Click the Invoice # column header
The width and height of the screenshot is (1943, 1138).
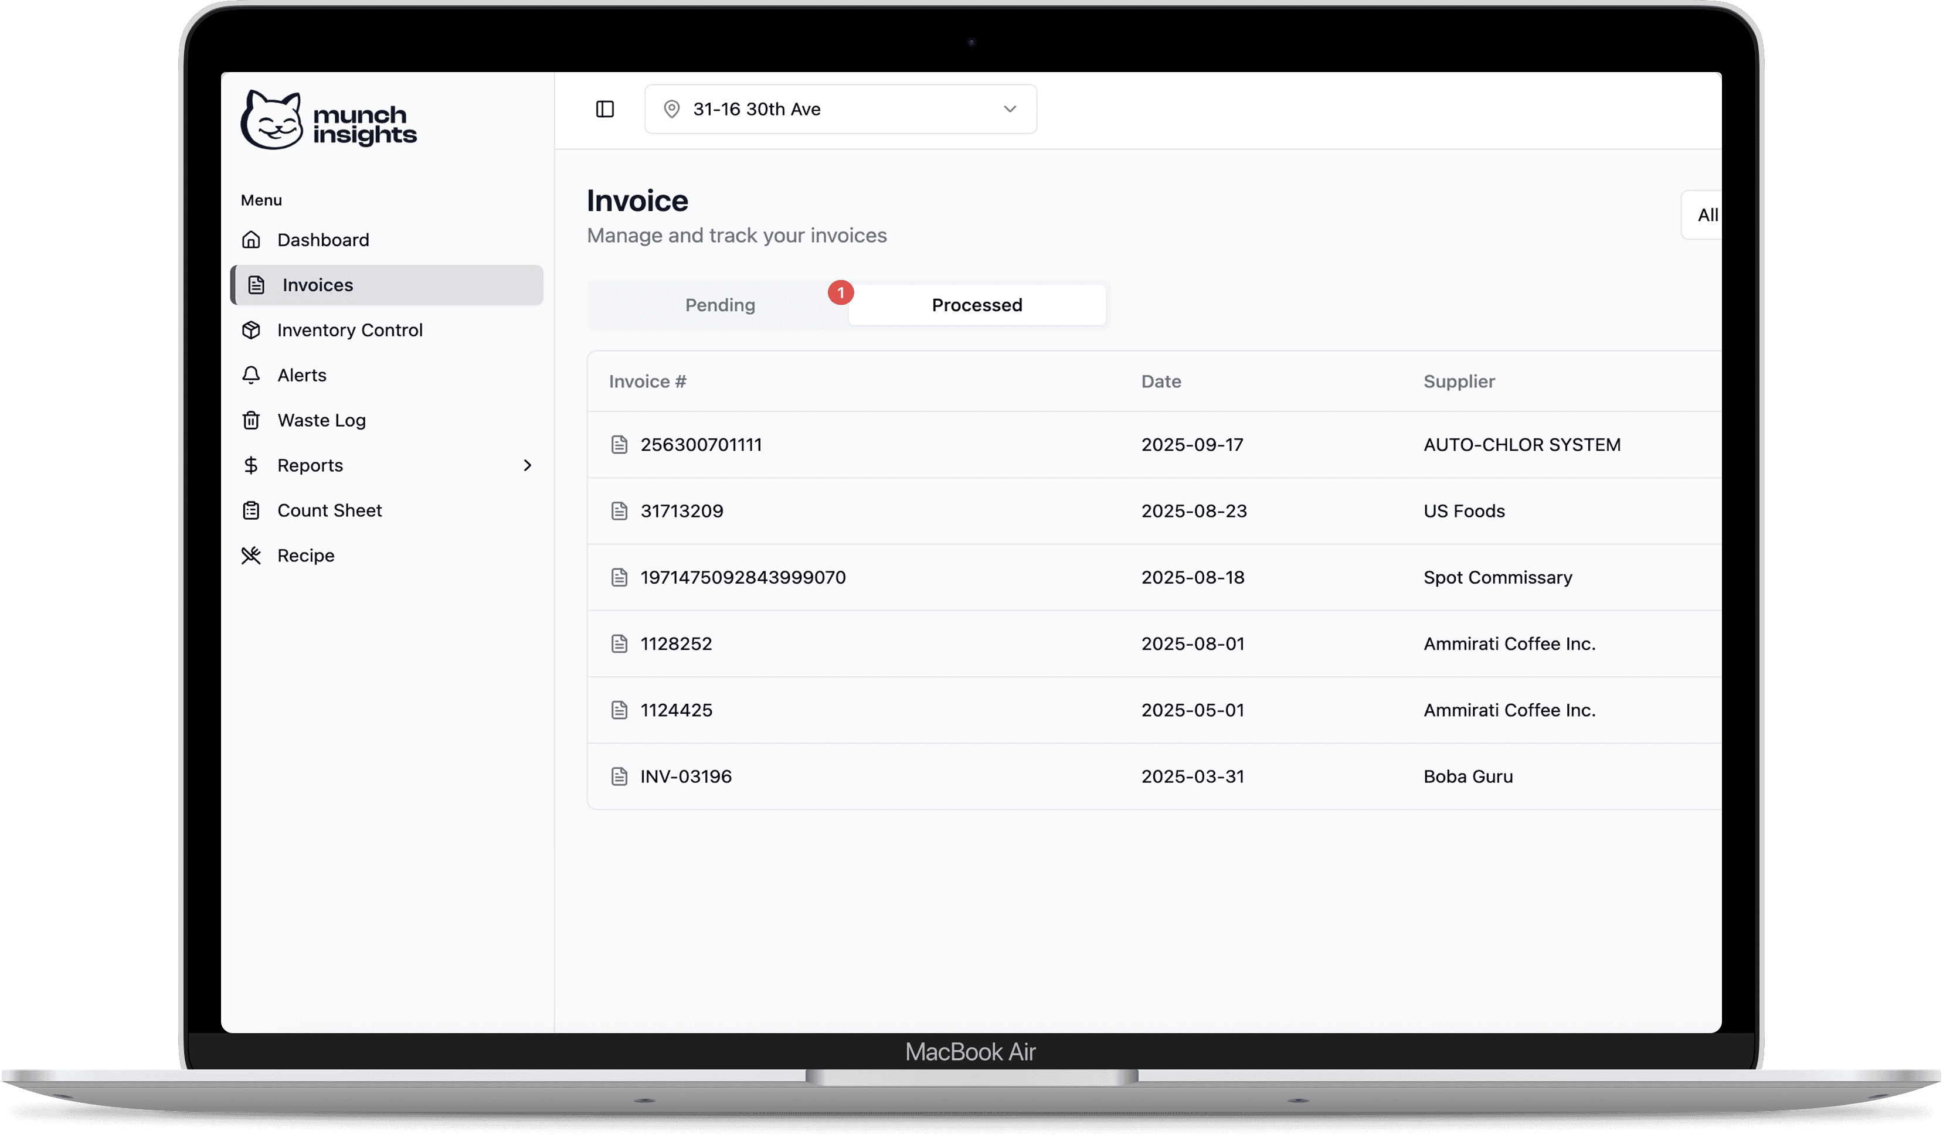tap(647, 381)
